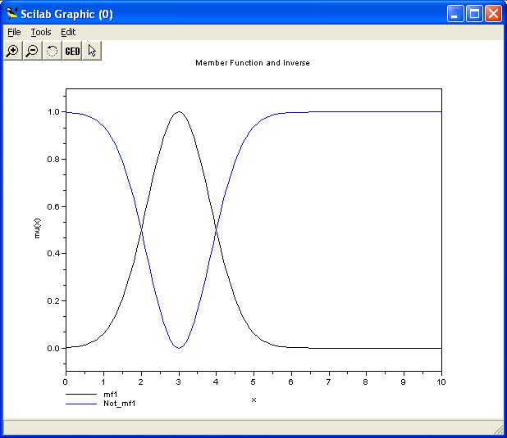Open the GED graphic editor

coord(72,51)
